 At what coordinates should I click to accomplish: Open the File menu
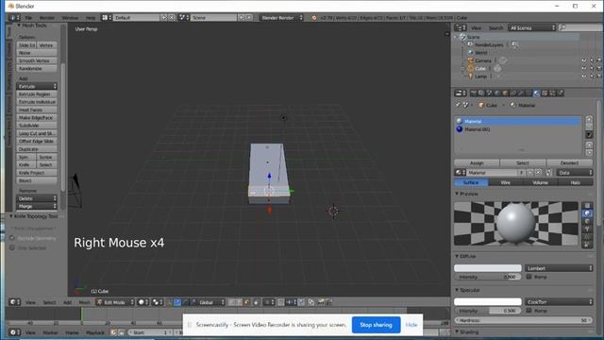tap(28, 18)
